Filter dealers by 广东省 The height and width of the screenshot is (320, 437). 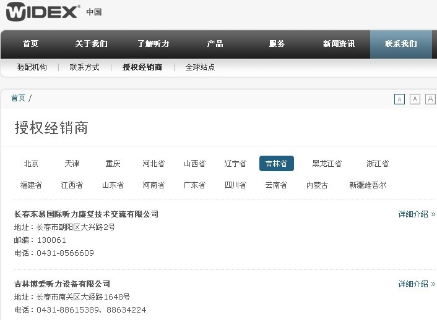(x=194, y=185)
